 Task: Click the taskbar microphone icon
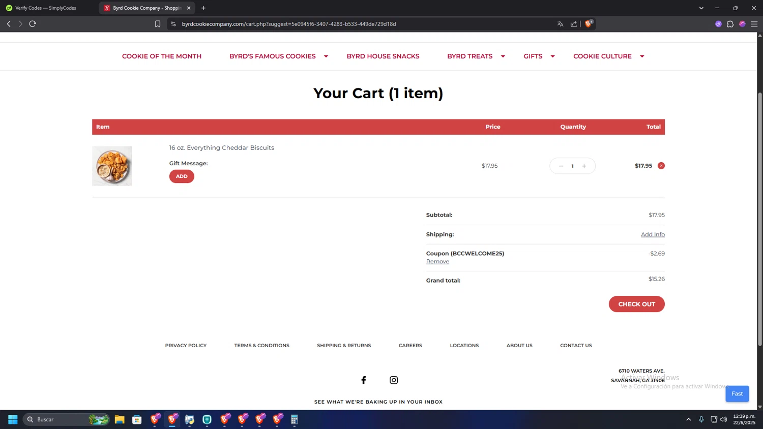pyautogui.click(x=701, y=419)
